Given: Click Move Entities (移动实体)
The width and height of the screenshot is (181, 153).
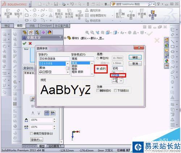Looking at the screenshot, I should [93, 21].
